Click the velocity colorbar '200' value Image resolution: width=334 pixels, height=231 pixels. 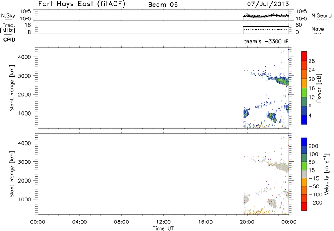314,146
